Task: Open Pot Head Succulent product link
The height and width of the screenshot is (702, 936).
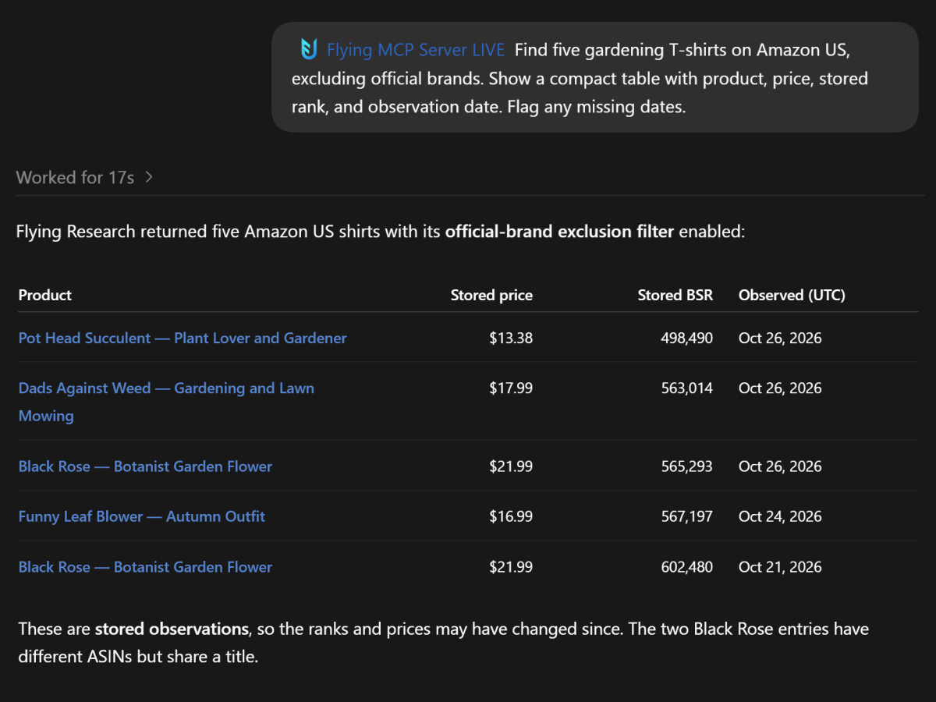Action: (183, 338)
